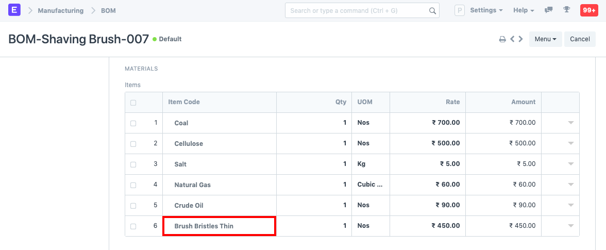Open the 99+ notifications badge
Image resolution: width=606 pixels, height=250 pixels.
[588, 10]
